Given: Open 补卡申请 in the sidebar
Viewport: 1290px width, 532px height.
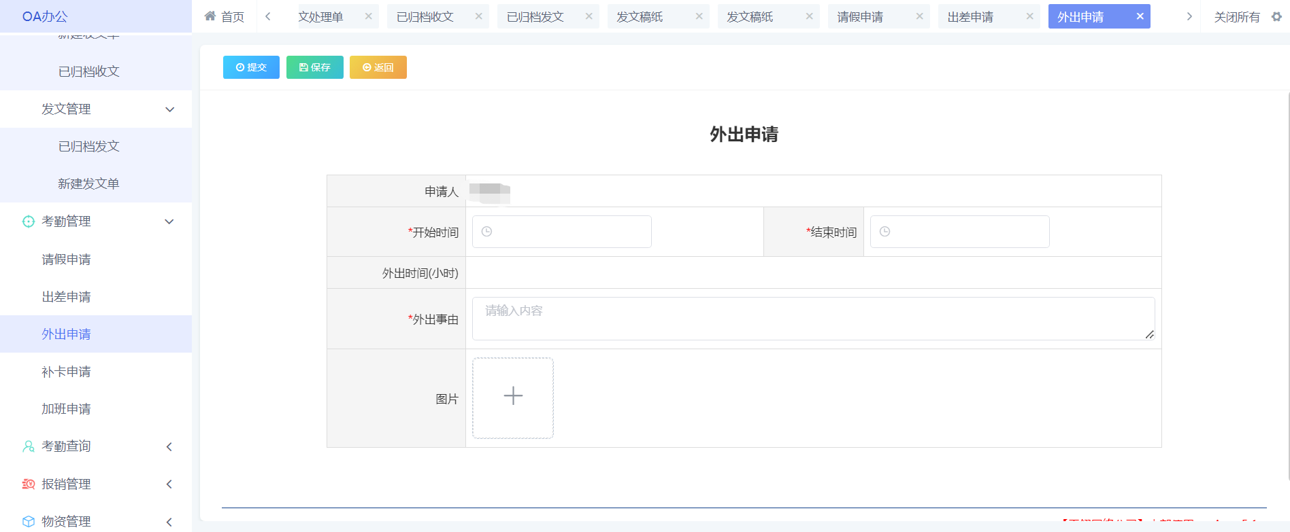Looking at the screenshot, I should 66,372.
